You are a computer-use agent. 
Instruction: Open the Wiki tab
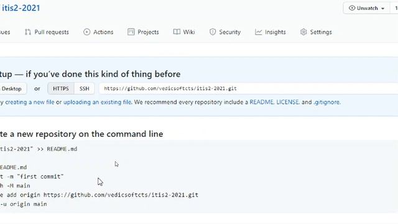pyautogui.click(x=184, y=32)
